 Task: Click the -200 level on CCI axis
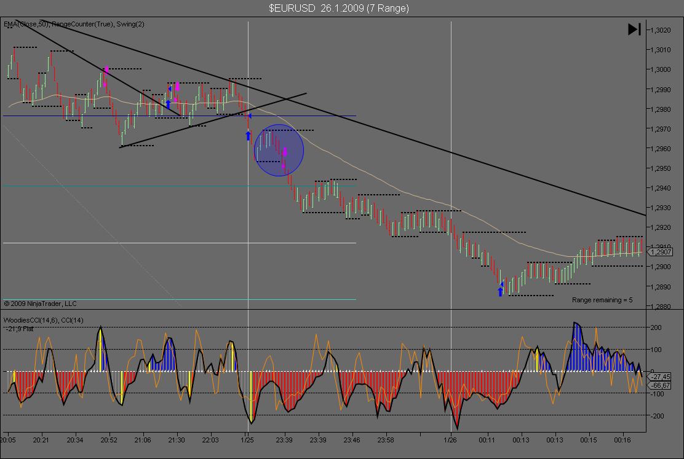pos(656,416)
